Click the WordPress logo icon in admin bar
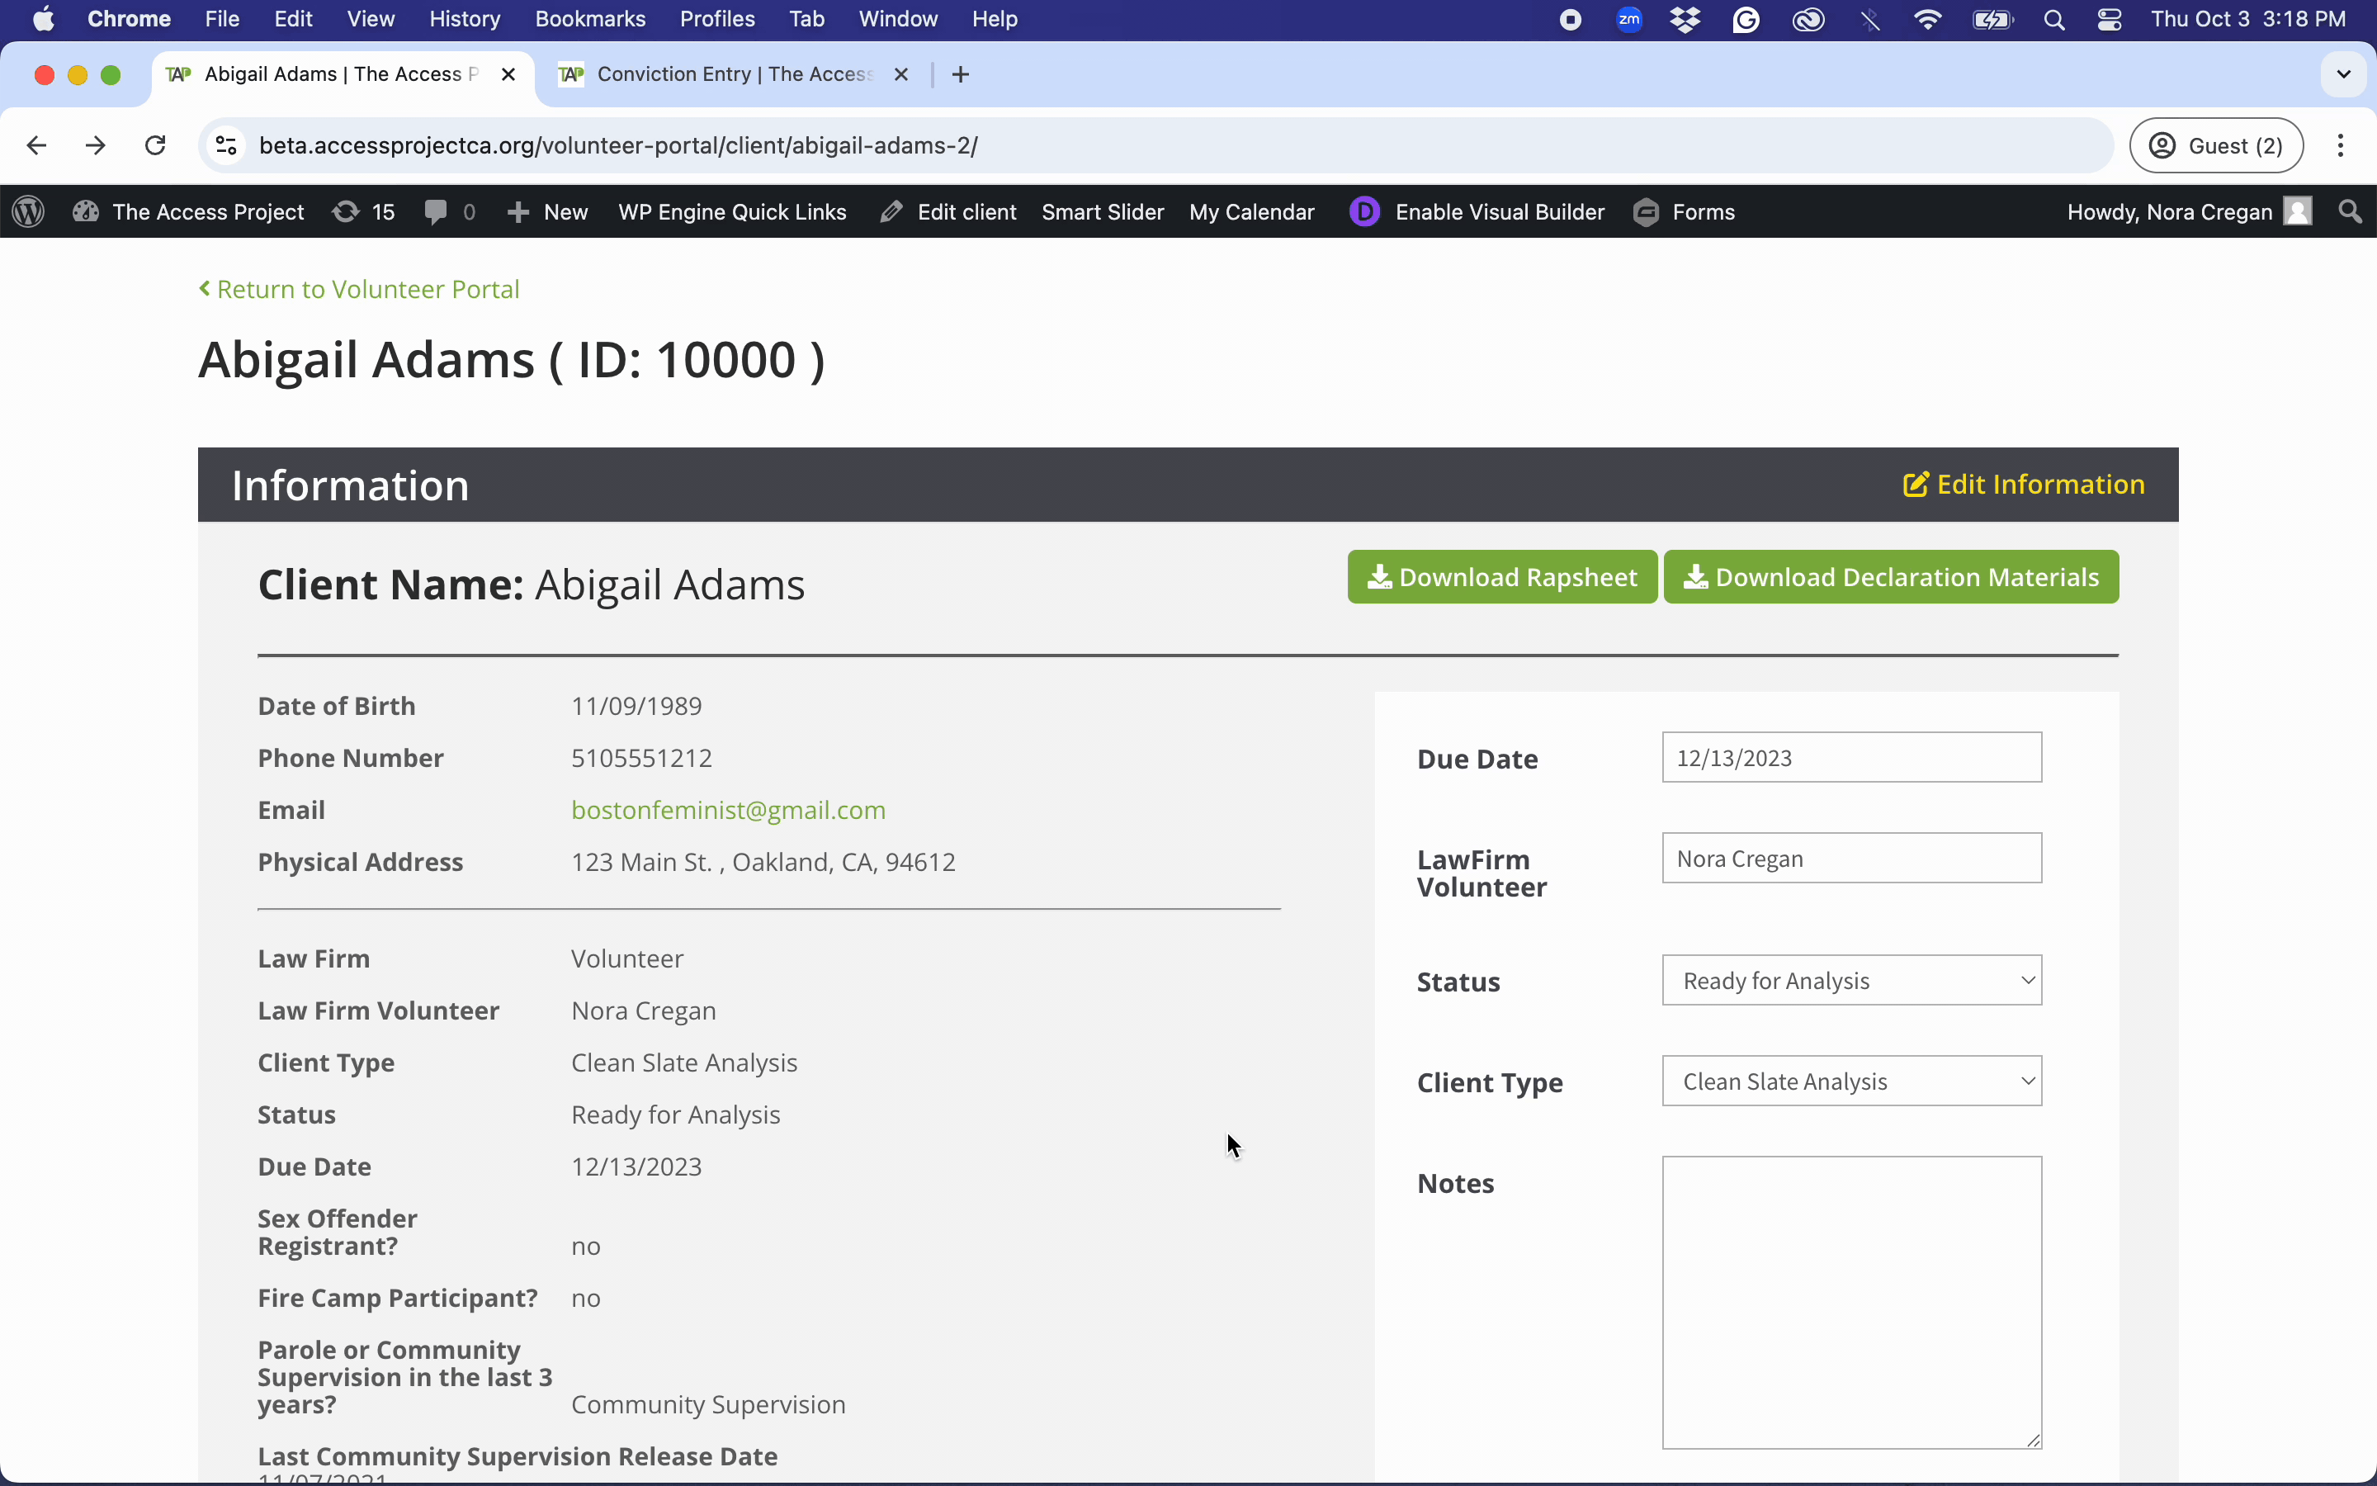This screenshot has width=2377, height=1486. click(29, 211)
